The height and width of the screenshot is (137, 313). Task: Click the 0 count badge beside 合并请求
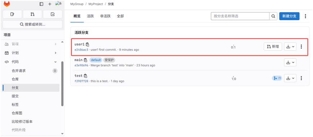[55, 71]
